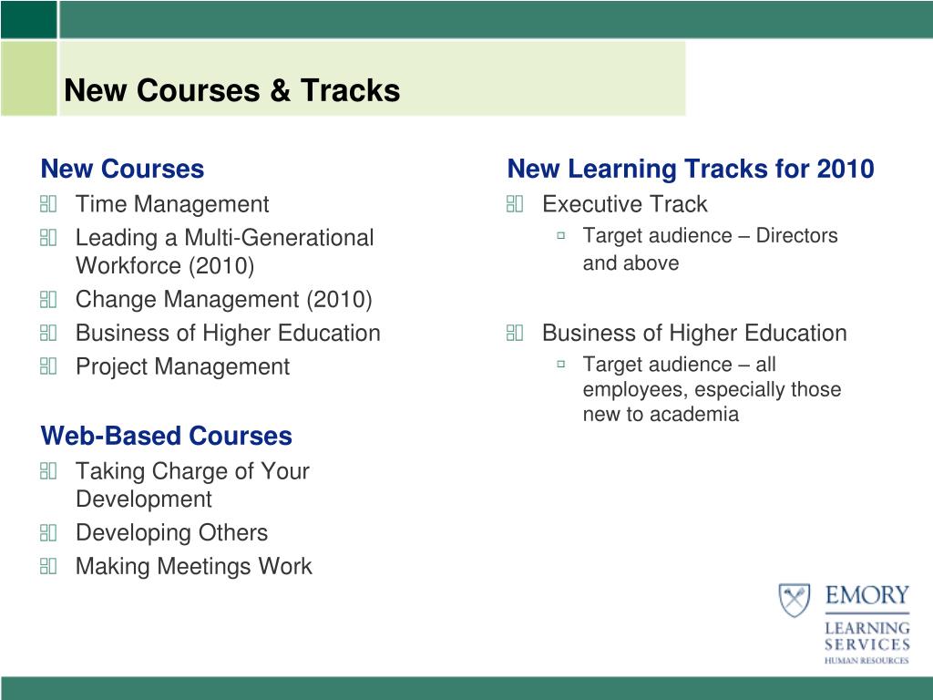Click the dark green square in top corner

tap(28, 19)
